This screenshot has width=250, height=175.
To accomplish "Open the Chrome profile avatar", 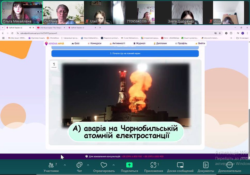I will pos(243,33).
